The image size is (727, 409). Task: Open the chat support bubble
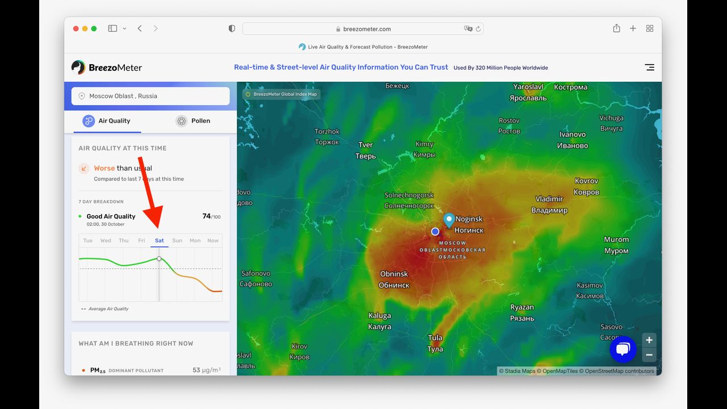tap(622, 349)
